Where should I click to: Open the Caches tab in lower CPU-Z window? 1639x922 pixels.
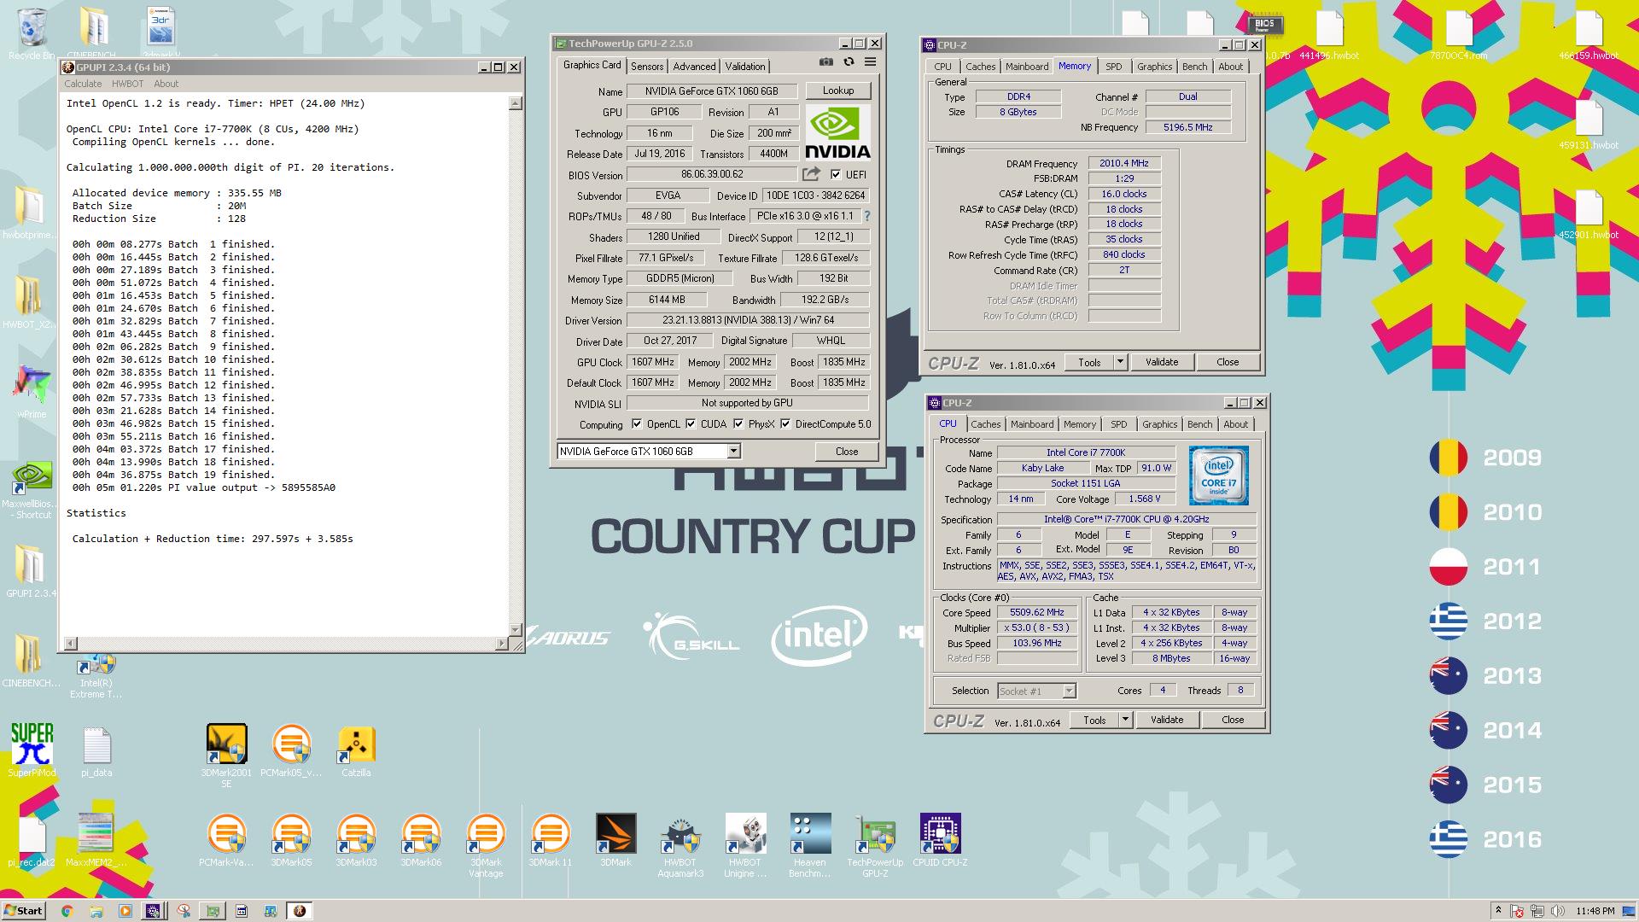coord(985,424)
